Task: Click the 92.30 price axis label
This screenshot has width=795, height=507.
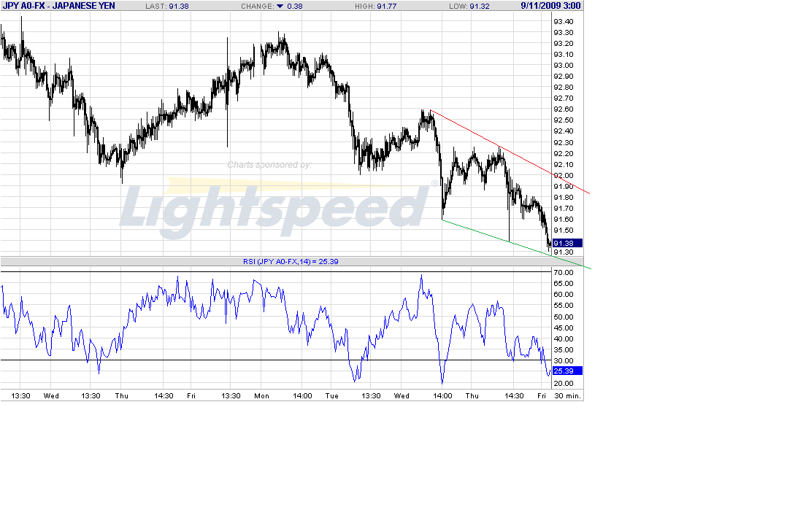Action: click(x=564, y=143)
